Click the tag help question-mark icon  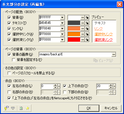6,108
